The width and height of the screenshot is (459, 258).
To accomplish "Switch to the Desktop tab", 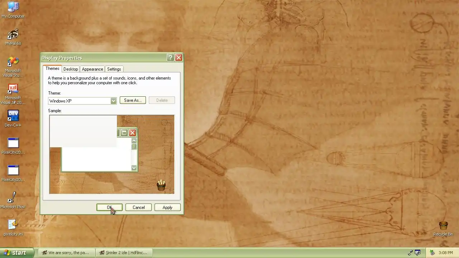I will tap(71, 69).
